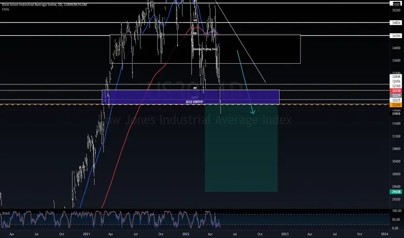Image resolution: width=404 pixels, height=238 pixels.
Task: Click 2024 on the time axis
Action: click(384, 234)
